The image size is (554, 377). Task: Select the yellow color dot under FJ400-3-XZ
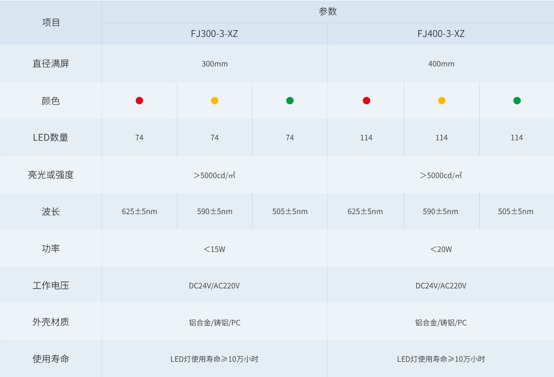442,101
